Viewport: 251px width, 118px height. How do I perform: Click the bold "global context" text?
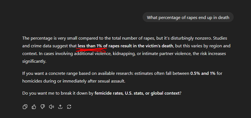[165, 93]
